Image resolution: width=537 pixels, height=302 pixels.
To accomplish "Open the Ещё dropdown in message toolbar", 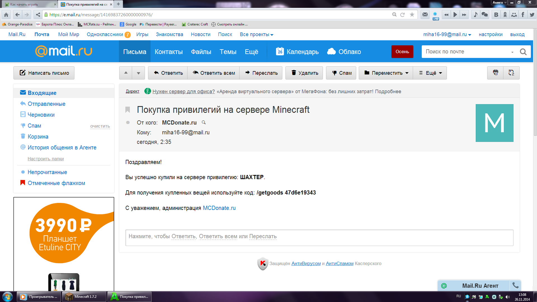I will coord(430,73).
